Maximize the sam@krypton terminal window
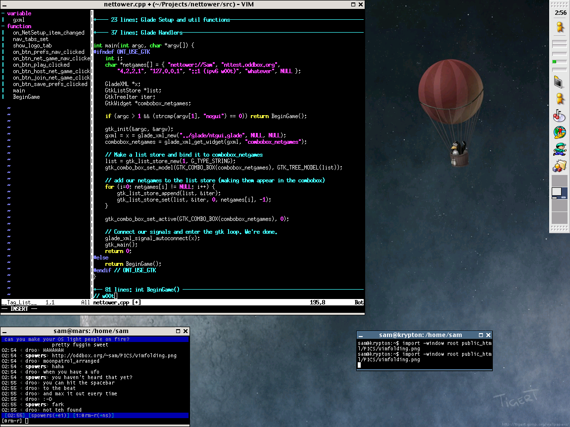 [x=480, y=335]
